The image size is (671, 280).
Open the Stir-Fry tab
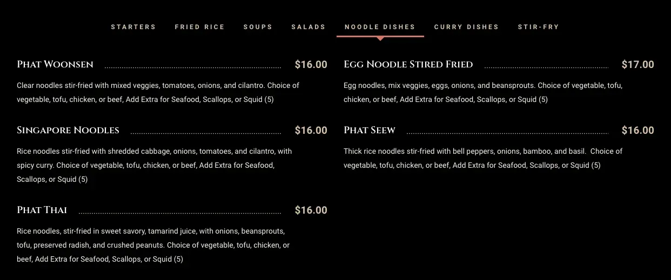pos(538,26)
